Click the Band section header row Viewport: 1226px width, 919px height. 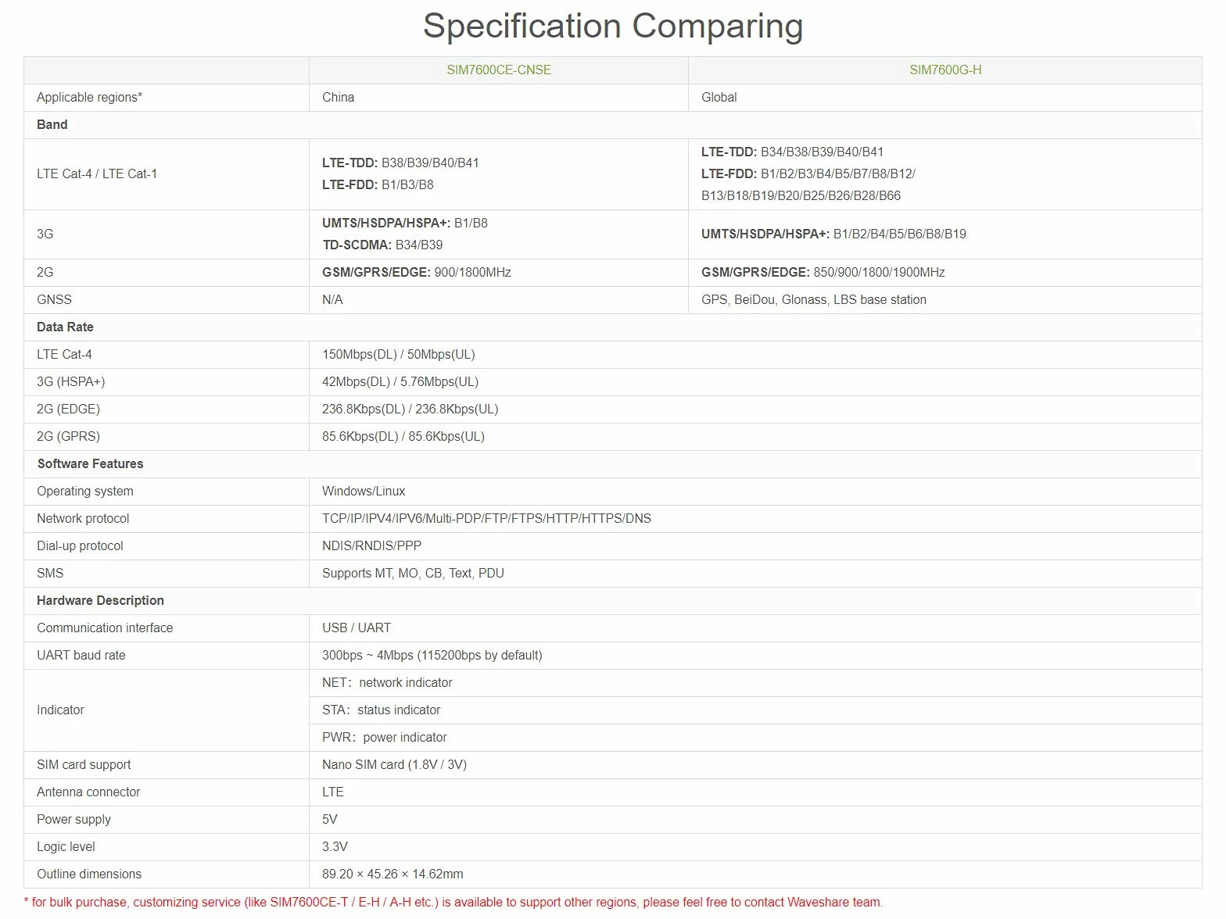point(613,125)
